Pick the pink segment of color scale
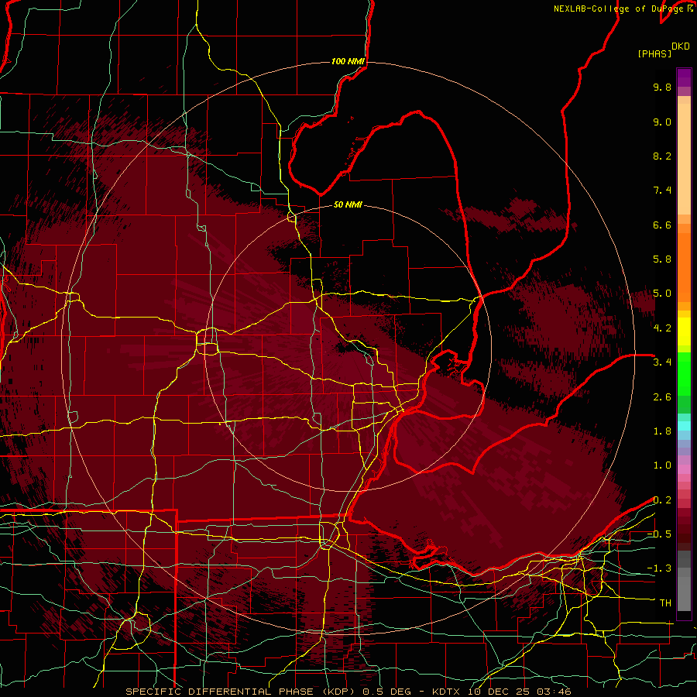This screenshot has height=697, width=697. pos(684,469)
